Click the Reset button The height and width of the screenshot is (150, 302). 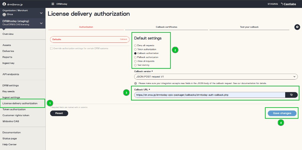tap(59, 113)
